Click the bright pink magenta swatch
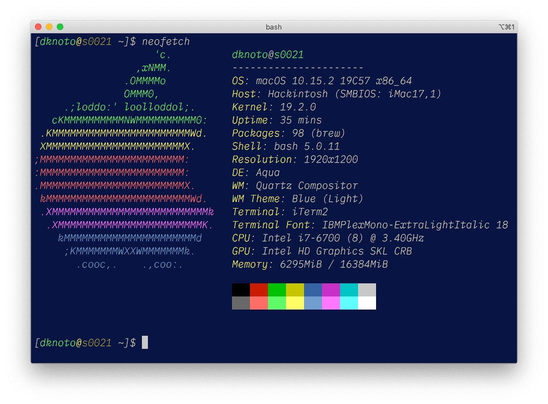The height and width of the screenshot is (404, 548). pyautogui.click(x=331, y=303)
